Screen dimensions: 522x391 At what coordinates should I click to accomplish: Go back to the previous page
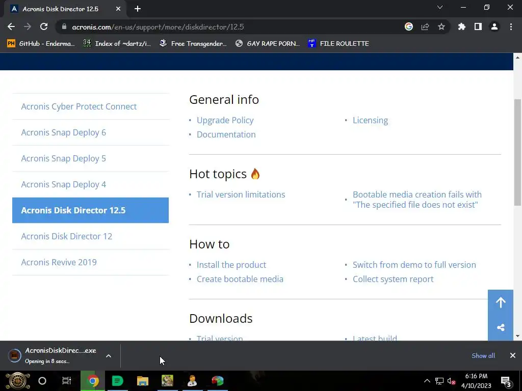coord(11,26)
